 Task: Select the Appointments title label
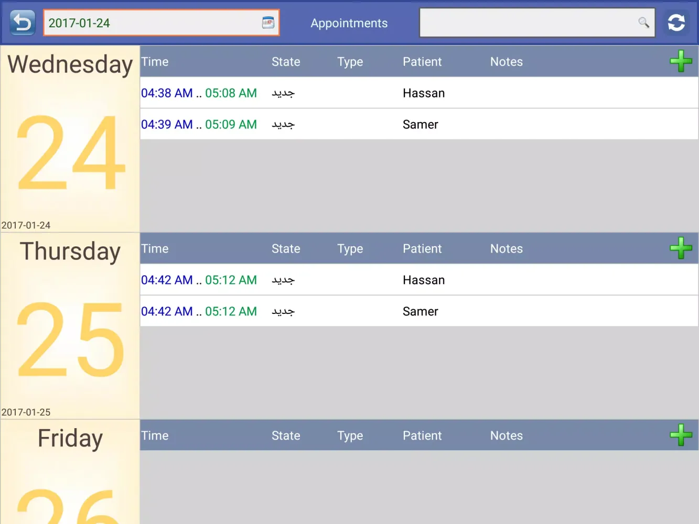(349, 23)
